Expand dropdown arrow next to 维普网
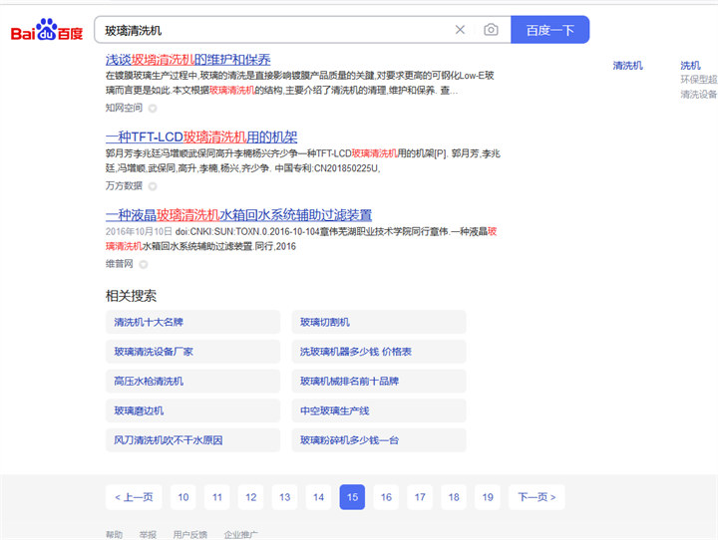The height and width of the screenshot is (540, 718). 143,264
